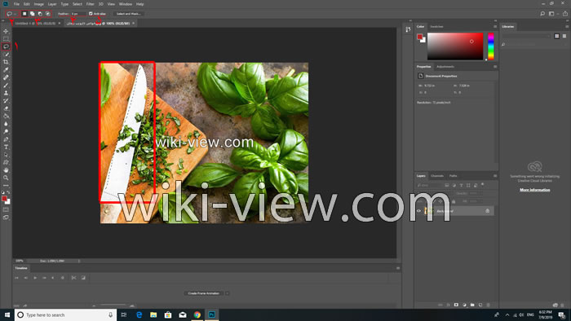
Task: Open the Select menu
Action: [x=77, y=4]
